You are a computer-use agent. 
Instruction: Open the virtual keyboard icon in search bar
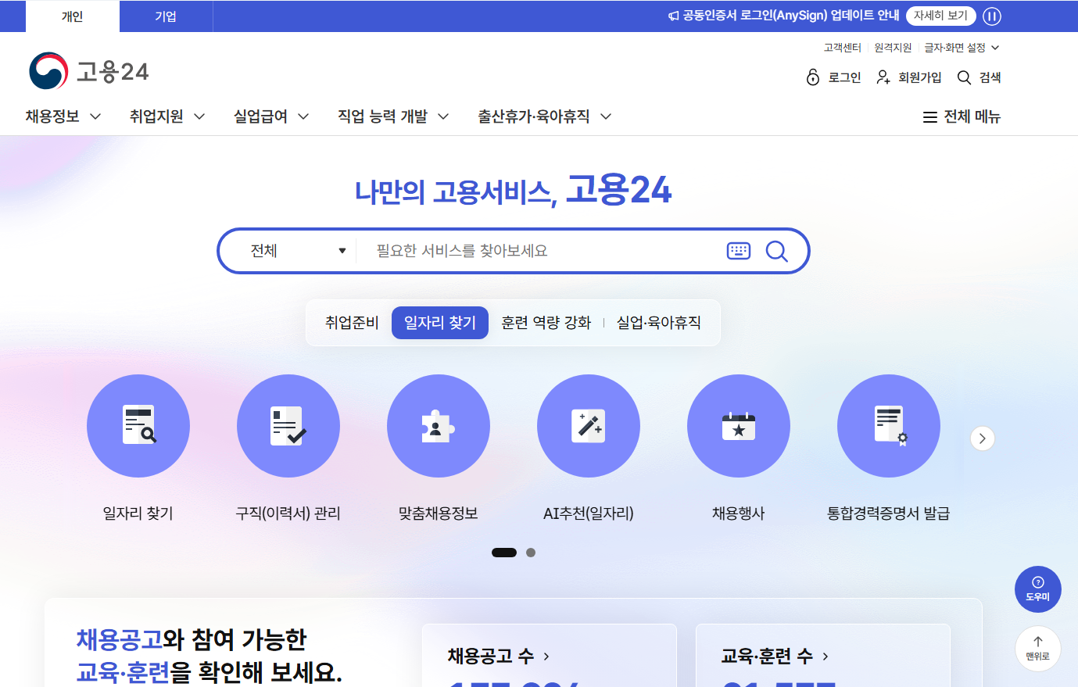tap(739, 251)
